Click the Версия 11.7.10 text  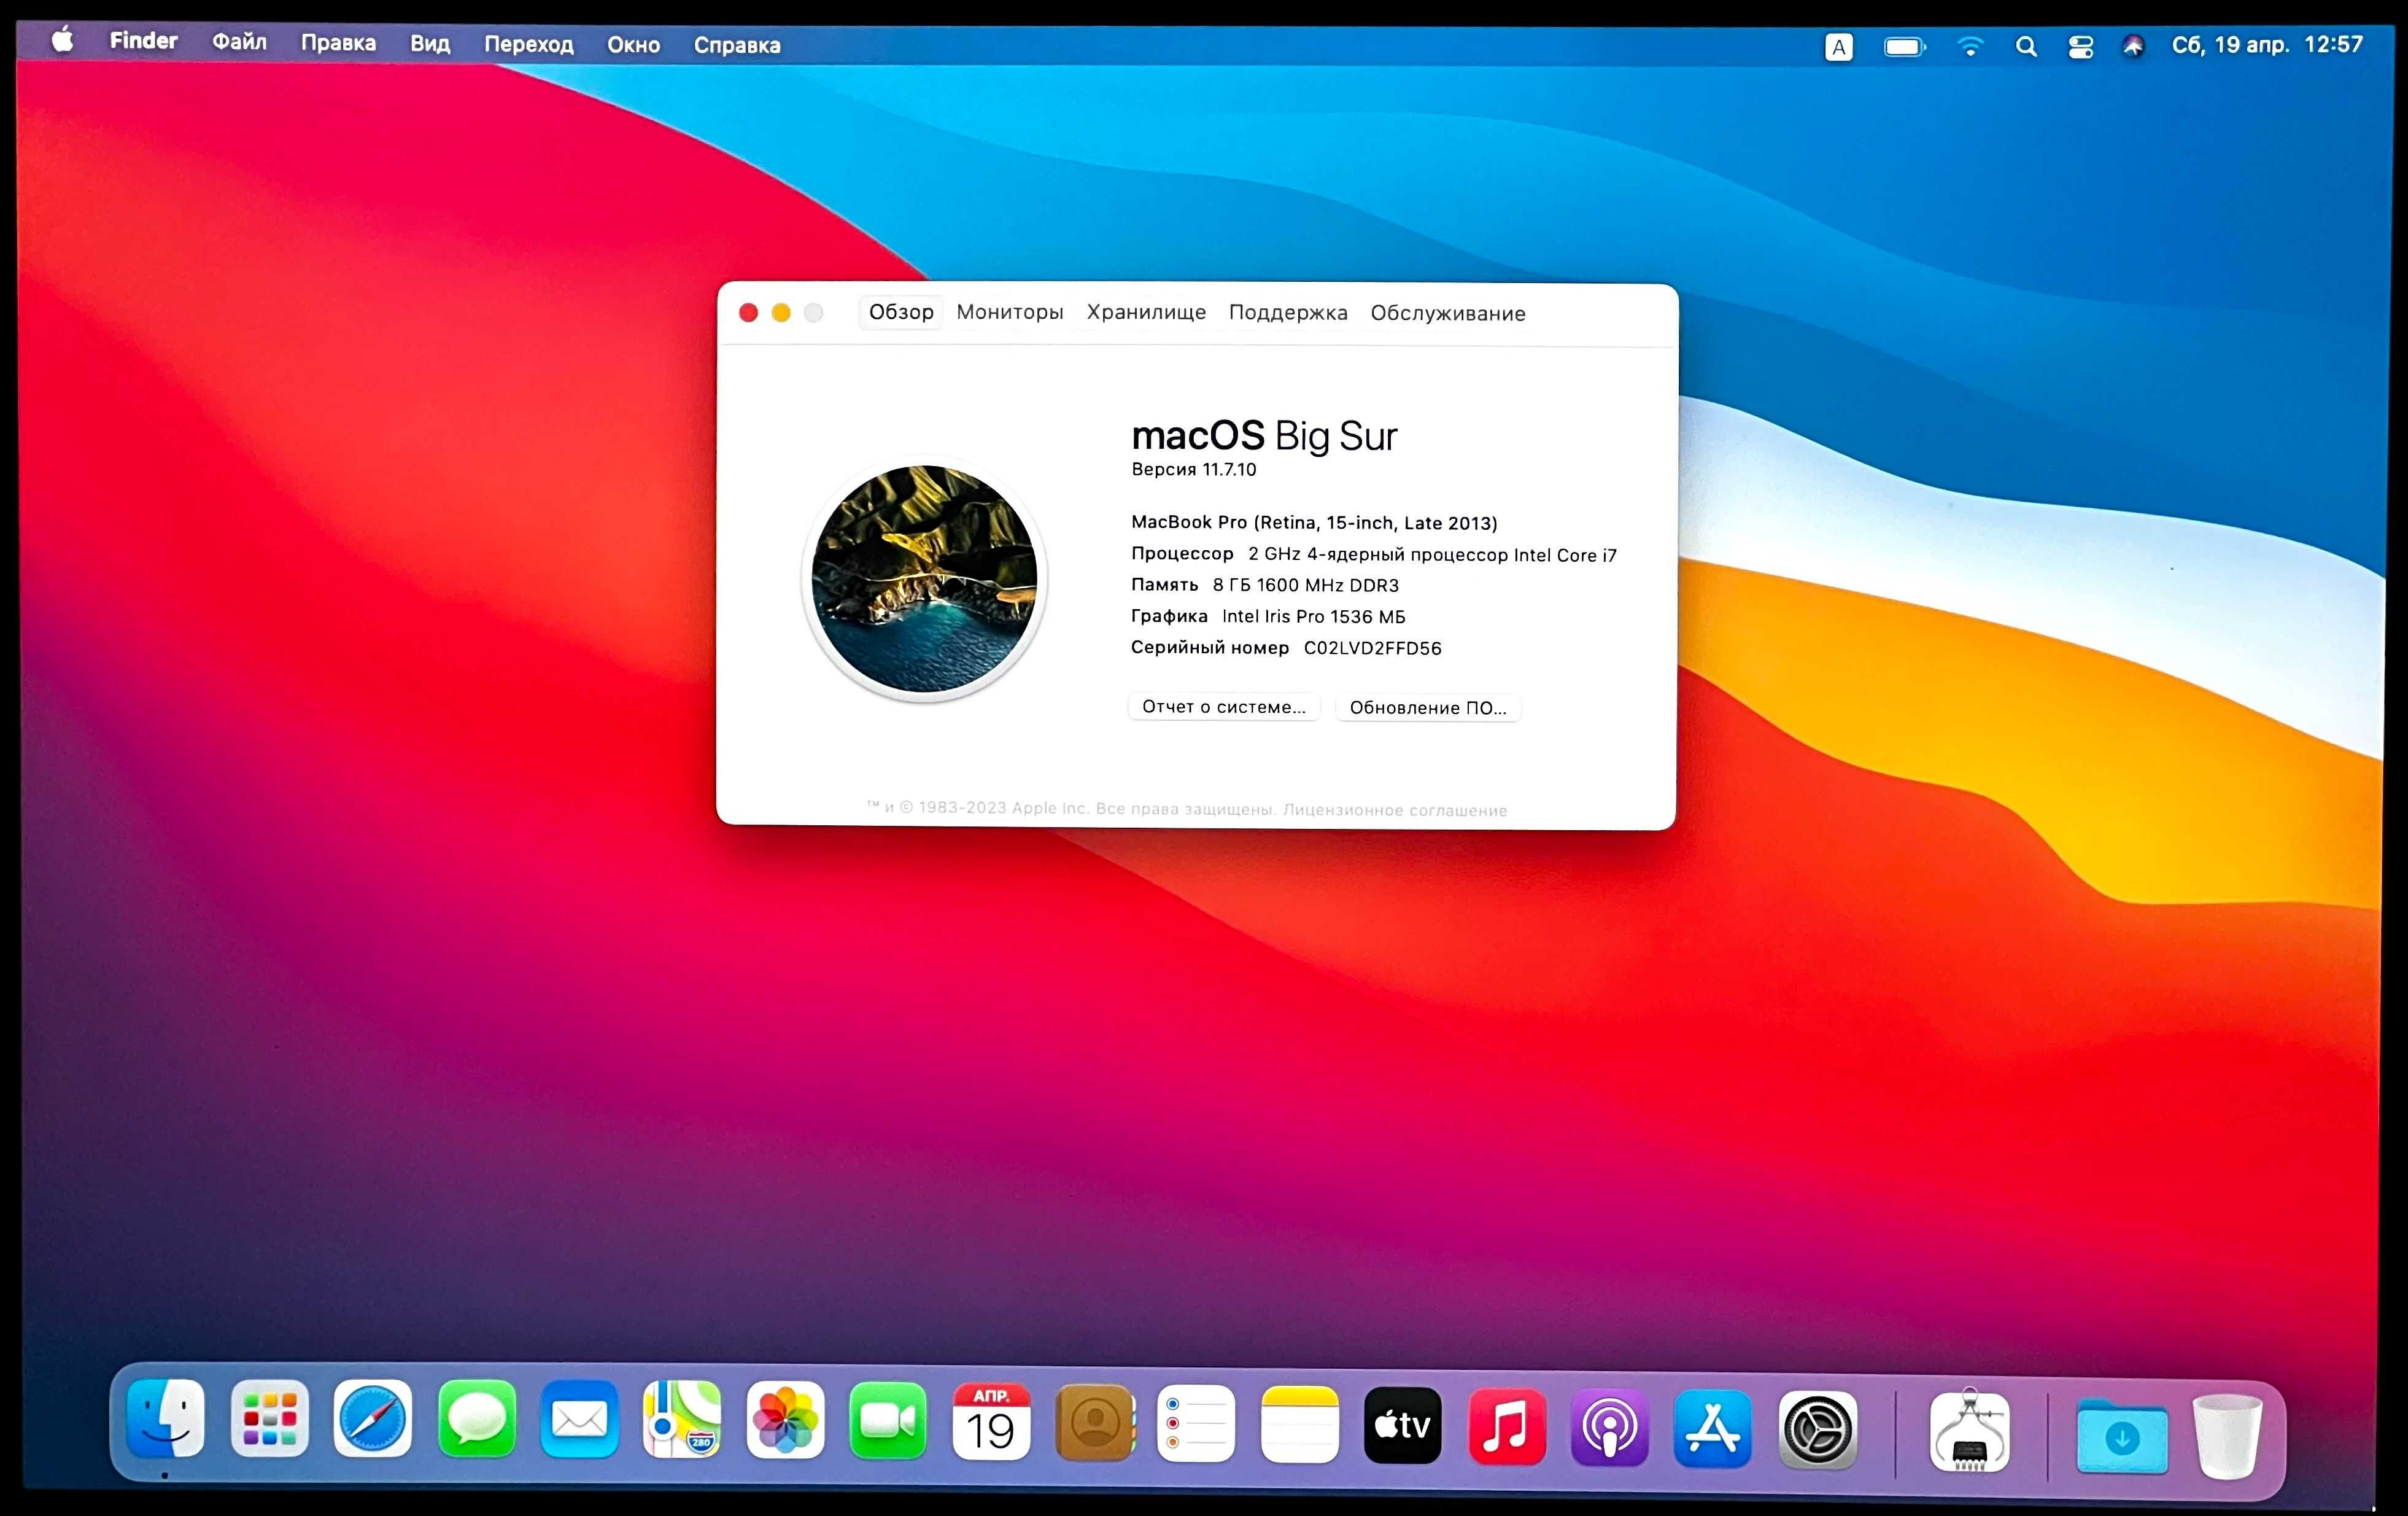pyautogui.click(x=1194, y=469)
